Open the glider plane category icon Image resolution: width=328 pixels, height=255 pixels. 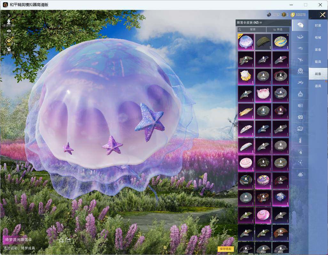(x=300, y=83)
